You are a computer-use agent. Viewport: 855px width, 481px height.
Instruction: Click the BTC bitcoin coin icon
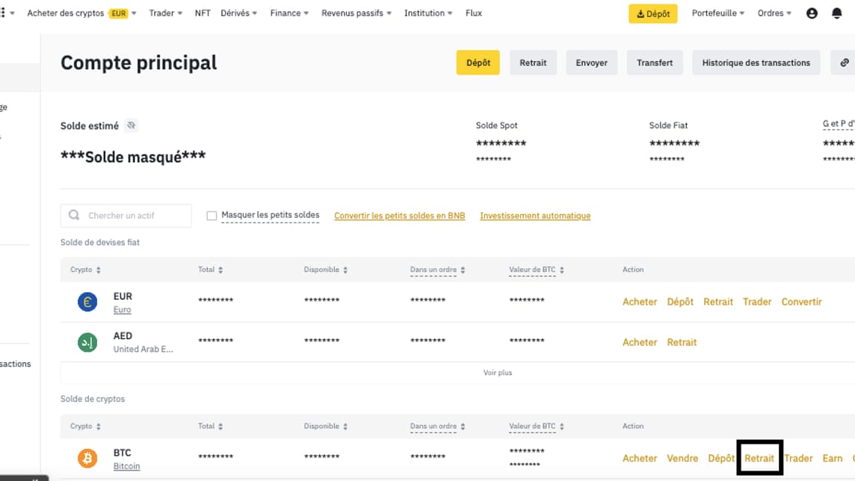[87, 458]
